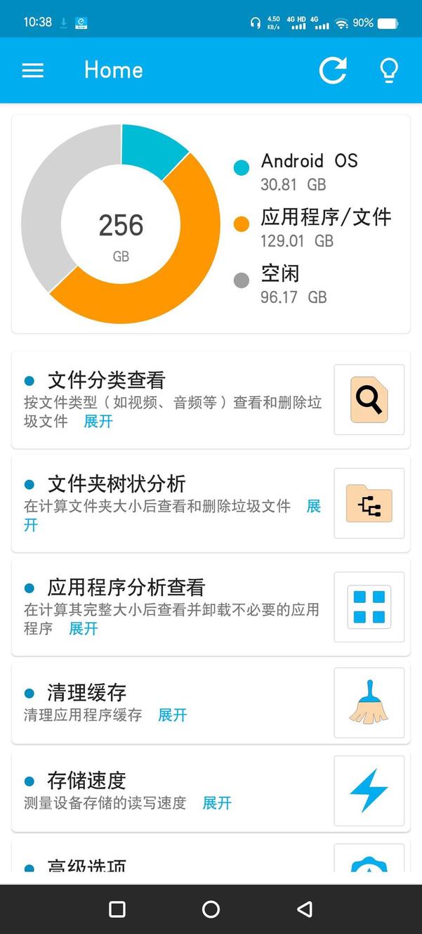Click the apps grid analysis icon
The height and width of the screenshot is (934, 422).
pyautogui.click(x=369, y=607)
